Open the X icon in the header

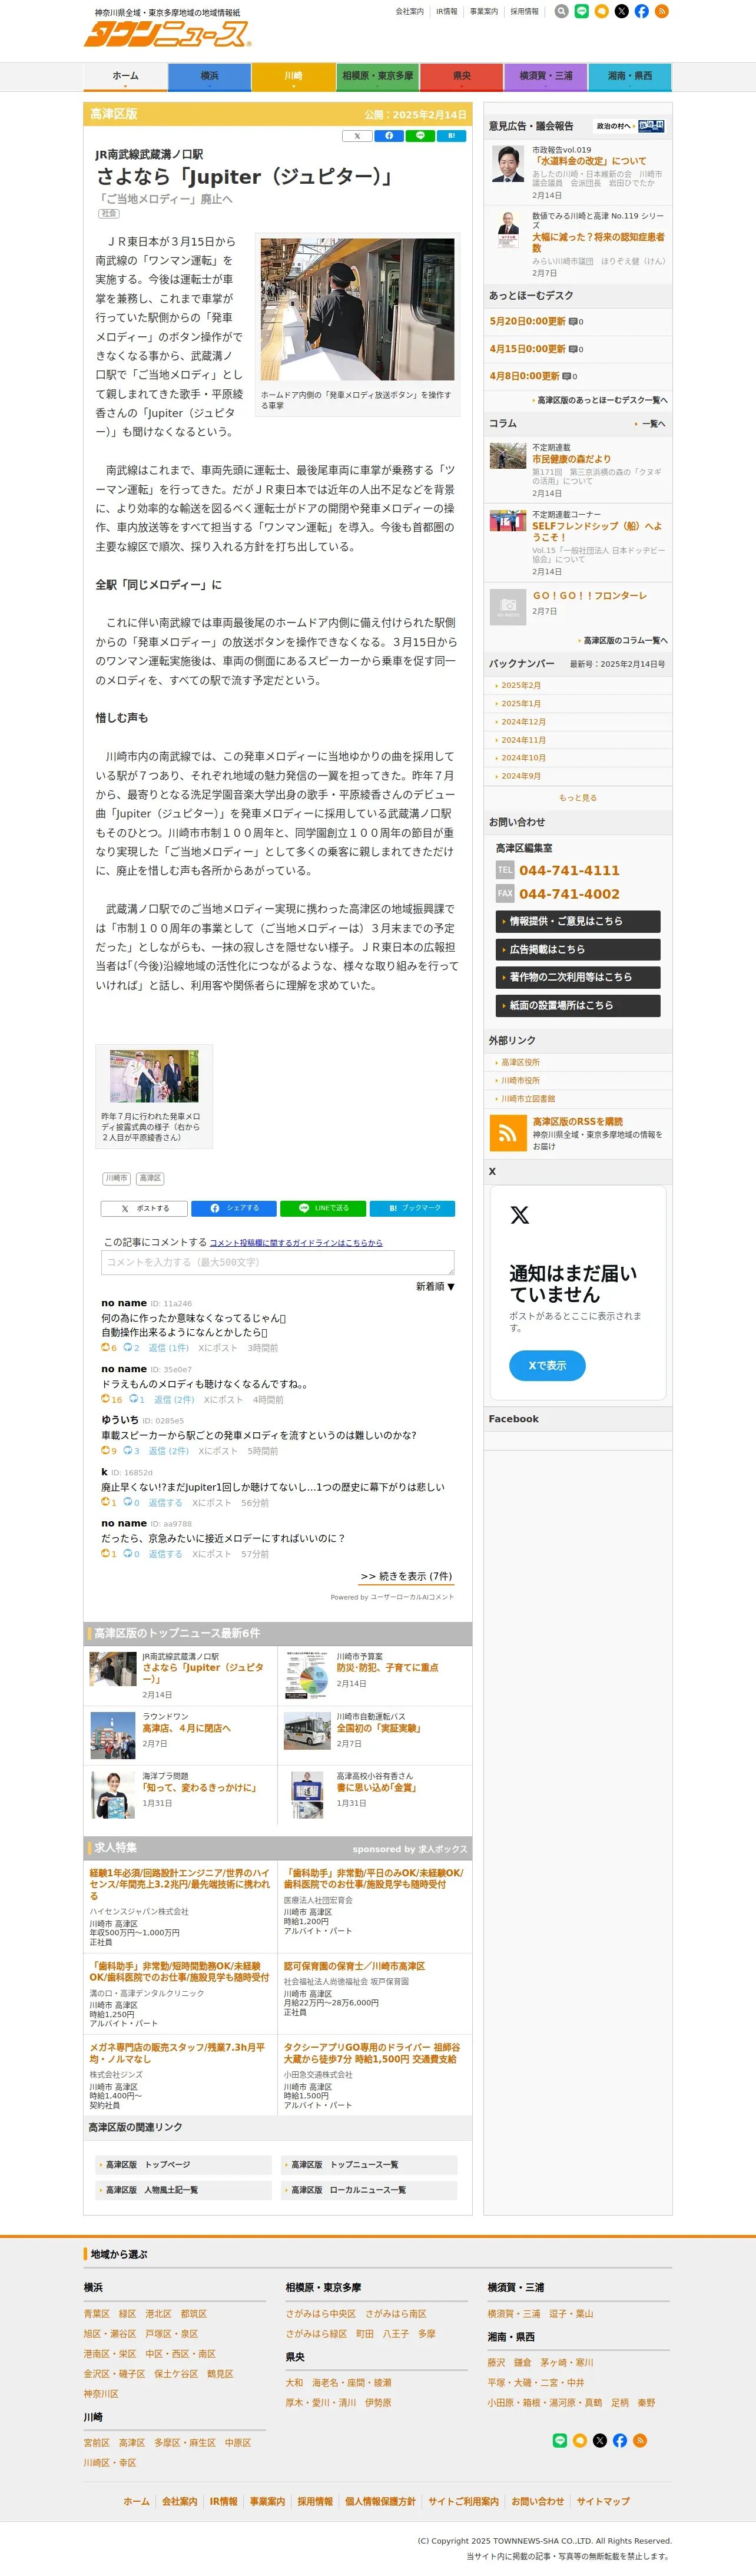tap(621, 12)
